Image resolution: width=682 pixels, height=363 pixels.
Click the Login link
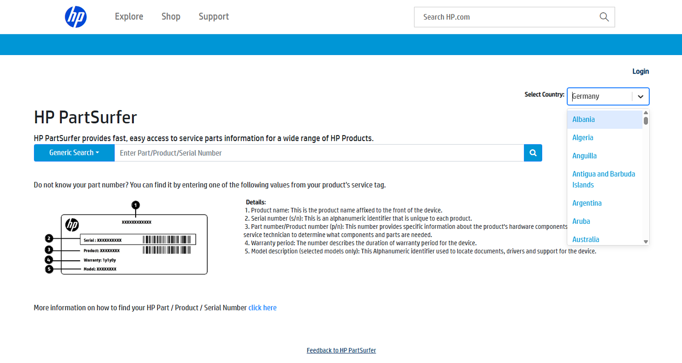(641, 71)
